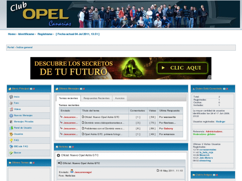
Task: Click the Nuevos Mensajes info icon
Action: (11, 116)
